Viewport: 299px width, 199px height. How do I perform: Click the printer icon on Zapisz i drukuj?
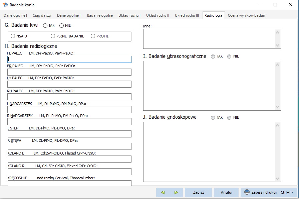tap(247, 192)
